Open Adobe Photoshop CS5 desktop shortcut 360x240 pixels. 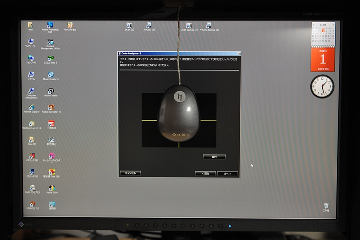tap(50, 25)
